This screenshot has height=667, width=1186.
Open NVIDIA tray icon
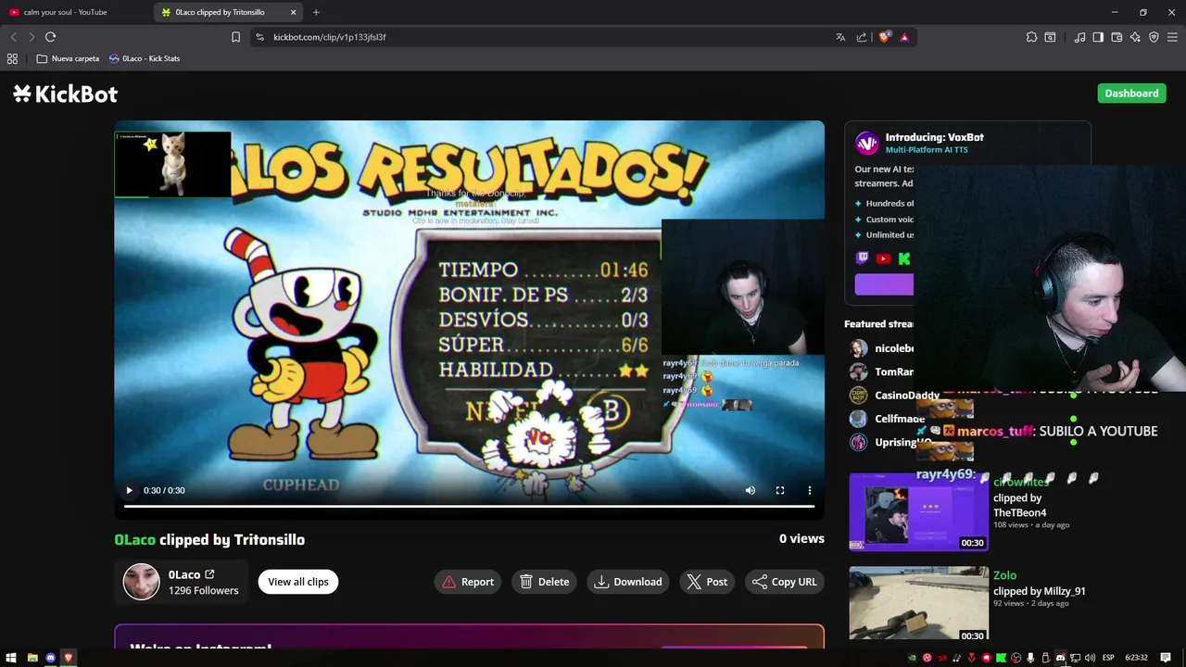click(x=912, y=658)
